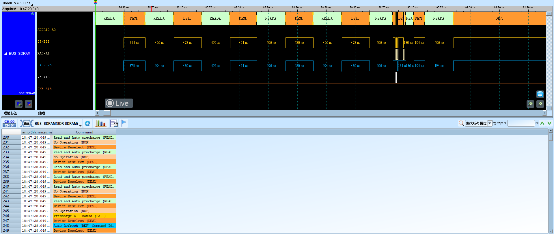Click the timestamp column header

[x=37, y=132]
